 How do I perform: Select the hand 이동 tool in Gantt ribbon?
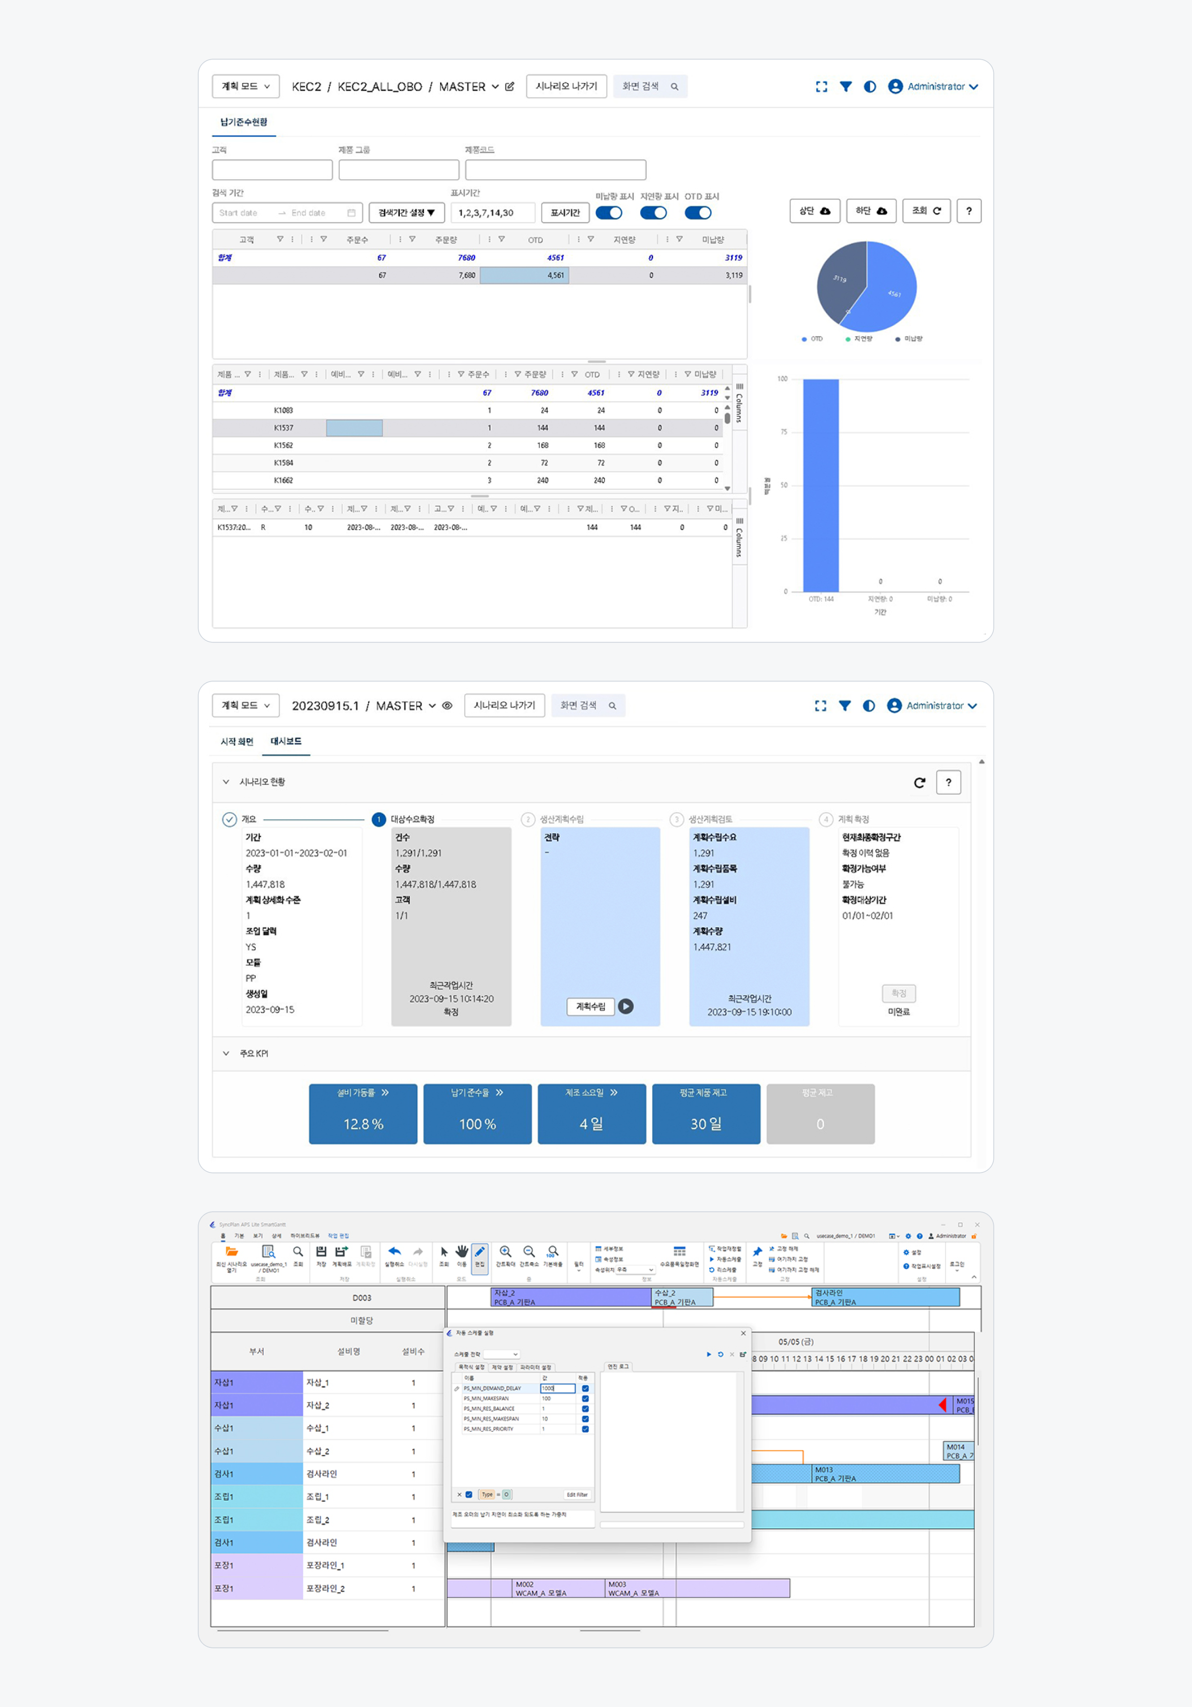(461, 1252)
